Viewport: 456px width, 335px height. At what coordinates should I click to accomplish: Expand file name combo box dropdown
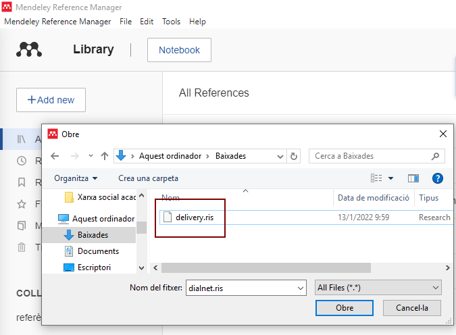point(301,288)
